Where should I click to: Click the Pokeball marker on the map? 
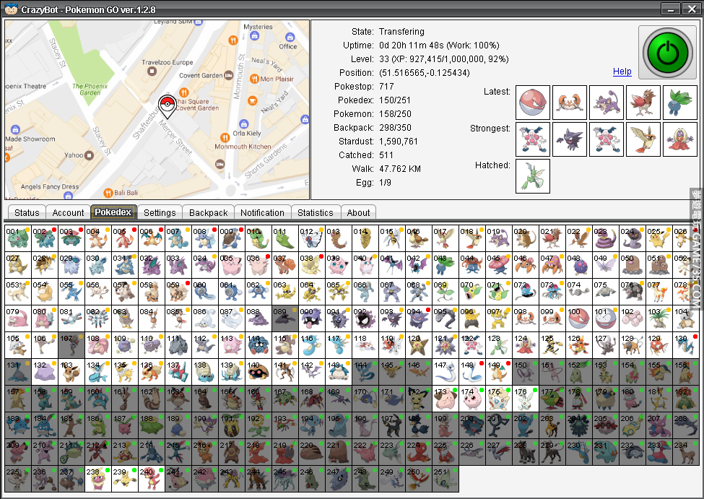pyautogui.click(x=166, y=105)
